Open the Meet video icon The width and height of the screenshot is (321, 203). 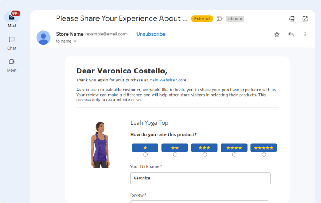pyautogui.click(x=12, y=62)
